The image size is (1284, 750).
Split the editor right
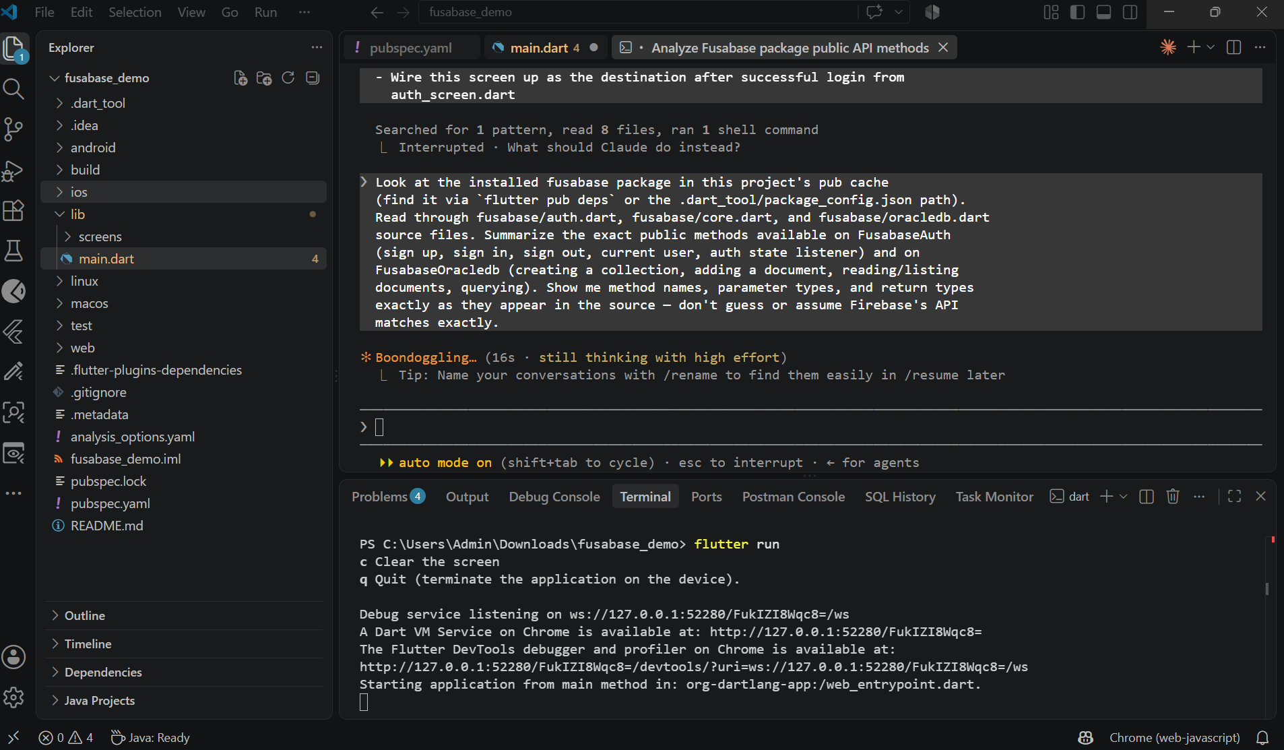click(1234, 47)
